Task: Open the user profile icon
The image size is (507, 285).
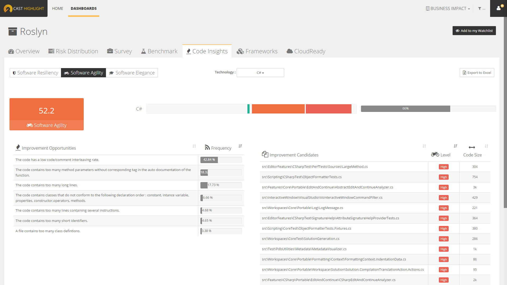Action: [x=499, y=8]
